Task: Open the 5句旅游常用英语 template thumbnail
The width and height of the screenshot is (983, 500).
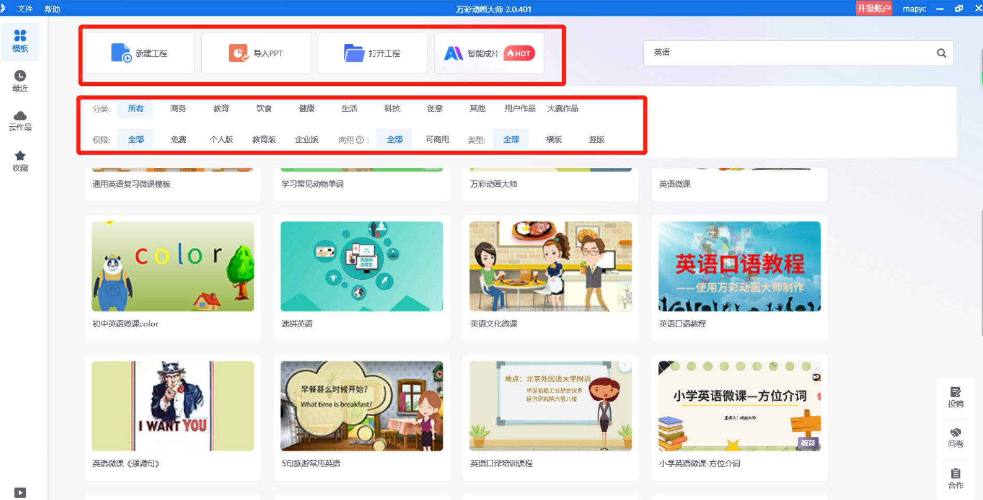Action: click(362, 406)
